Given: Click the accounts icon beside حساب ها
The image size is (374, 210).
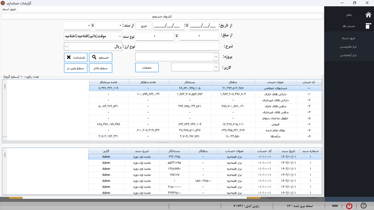Looking at the screenshot, I should coord(368,26).
